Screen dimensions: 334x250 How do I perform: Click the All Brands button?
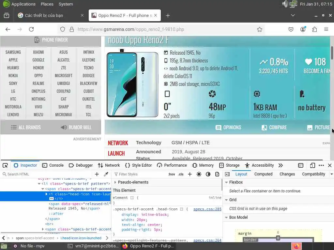25,127
